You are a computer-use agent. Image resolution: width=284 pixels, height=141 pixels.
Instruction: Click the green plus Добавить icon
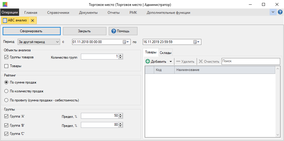(x=148, y=62)
